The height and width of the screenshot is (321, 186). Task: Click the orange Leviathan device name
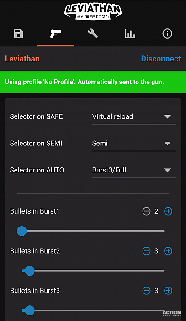pos(22,59)
